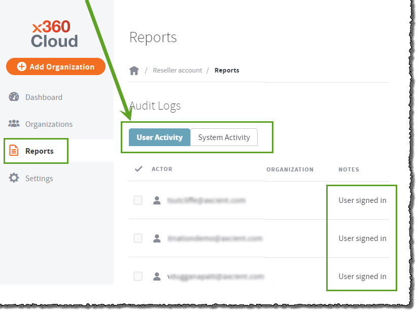Click the third row user avatar icon

tap(157, 277)
